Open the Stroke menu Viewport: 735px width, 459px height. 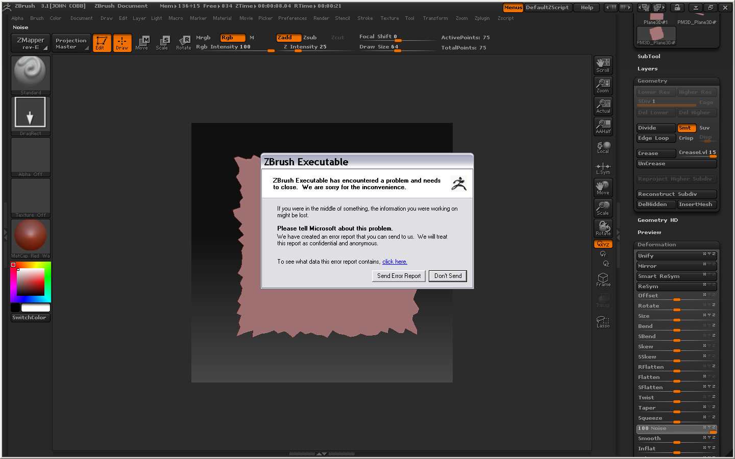[365, 18]
